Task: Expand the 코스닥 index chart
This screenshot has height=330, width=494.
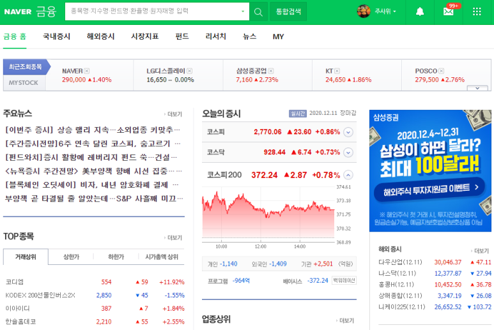Action: [348, 153]
